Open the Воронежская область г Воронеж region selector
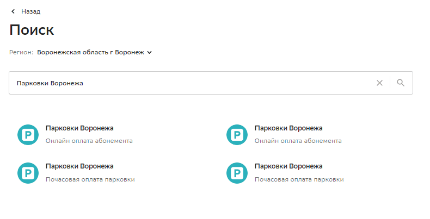The height and width of the screenshot is (219, 430). pos(90,52)
